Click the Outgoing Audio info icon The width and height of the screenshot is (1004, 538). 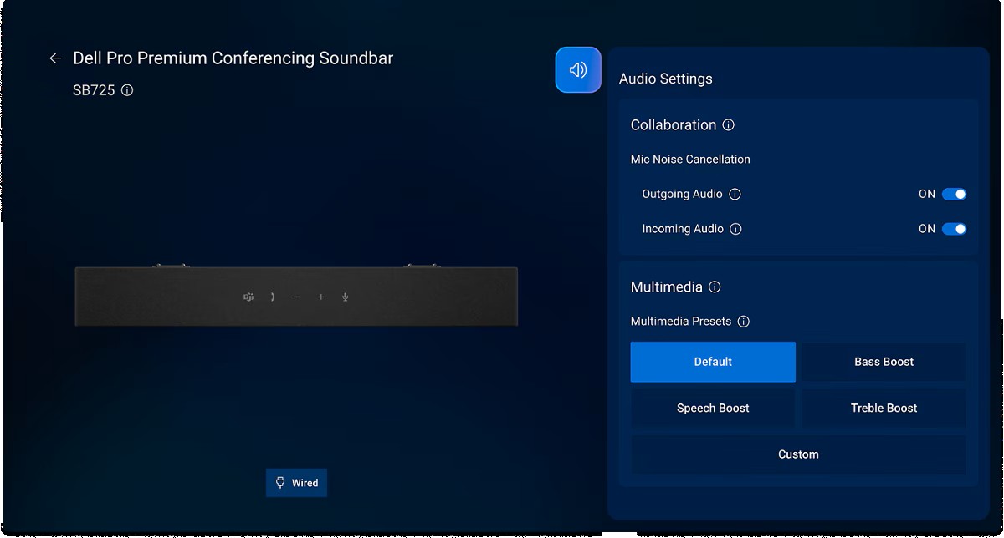click(735, 194)
